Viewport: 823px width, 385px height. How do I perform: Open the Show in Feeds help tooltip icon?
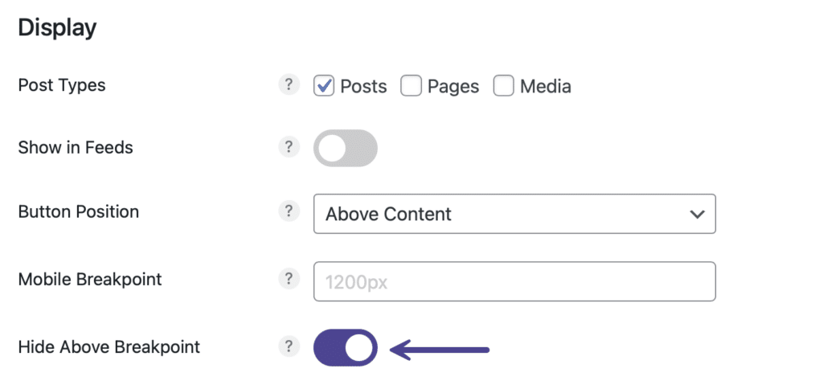[289, 147]
